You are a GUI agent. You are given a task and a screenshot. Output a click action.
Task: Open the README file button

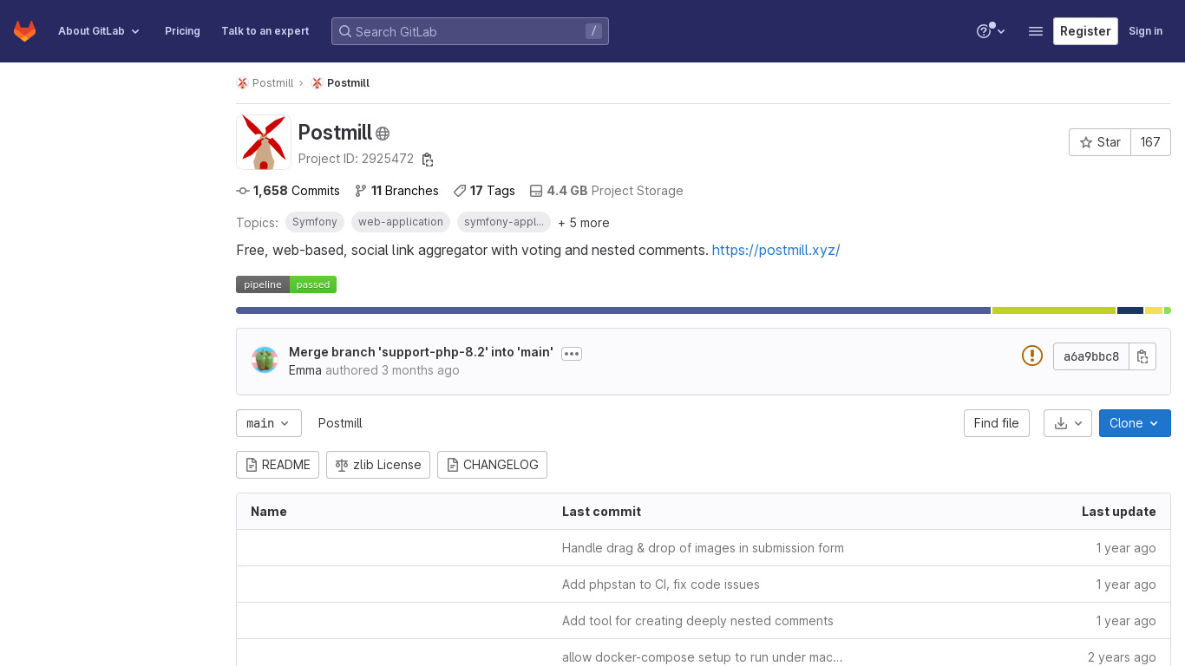278,465
